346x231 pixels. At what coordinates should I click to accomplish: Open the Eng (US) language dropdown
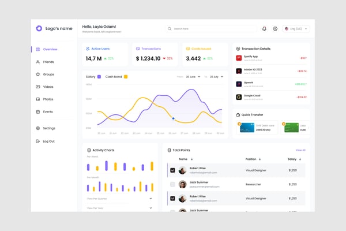coord(296,29)
